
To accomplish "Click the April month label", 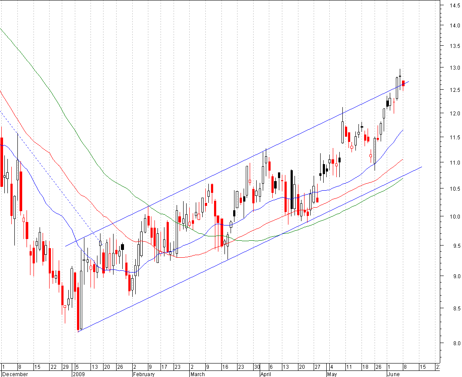I will [266, 374].
